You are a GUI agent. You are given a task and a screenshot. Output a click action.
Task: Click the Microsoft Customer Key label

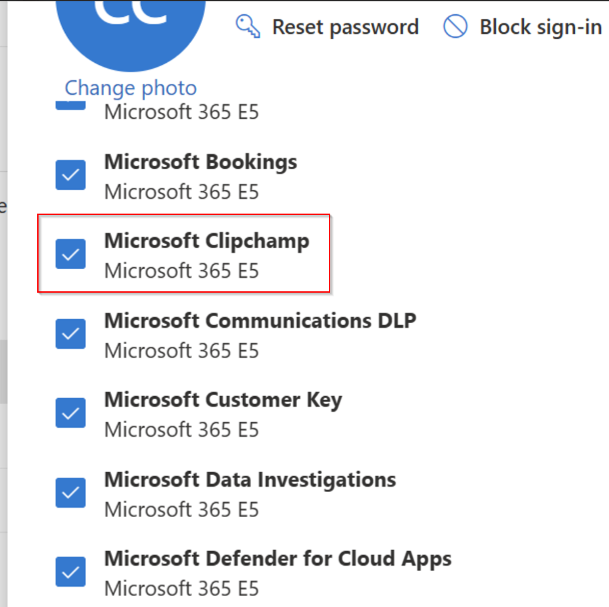click(x=223, y=399)
